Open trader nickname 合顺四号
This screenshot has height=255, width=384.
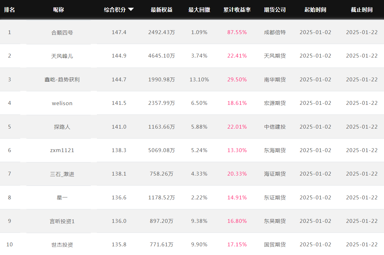pyautogui.click(x=62, y=32)
